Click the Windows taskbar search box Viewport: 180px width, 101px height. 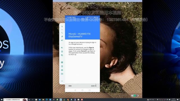(15, 100)
